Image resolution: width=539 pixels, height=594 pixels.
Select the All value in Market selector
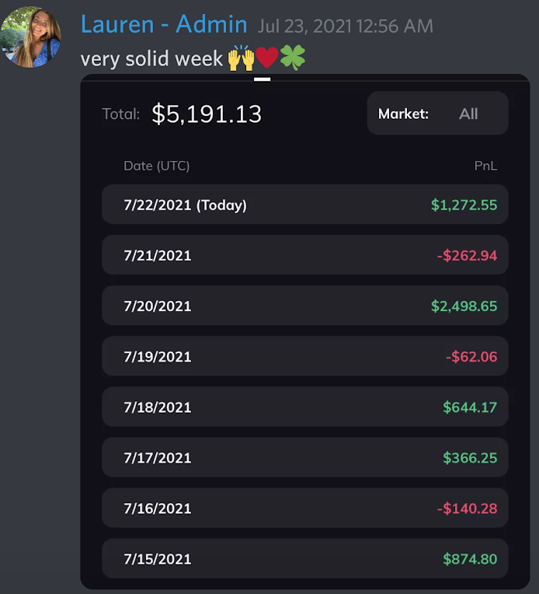tap(468, 114)
